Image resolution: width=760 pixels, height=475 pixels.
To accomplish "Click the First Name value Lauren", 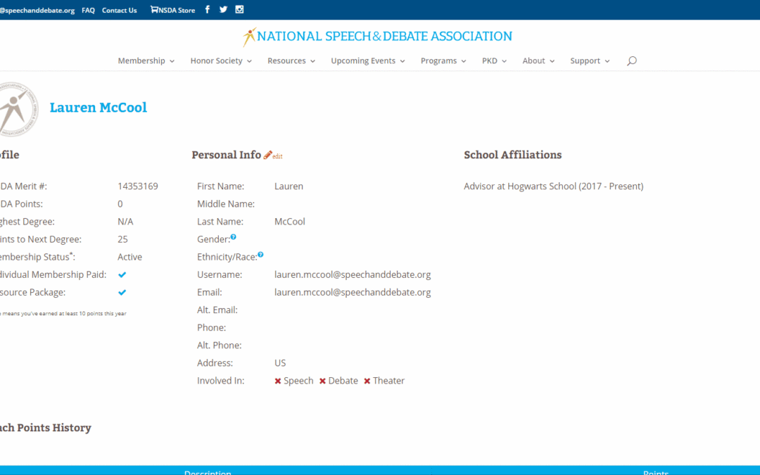I will coord(289,186).
